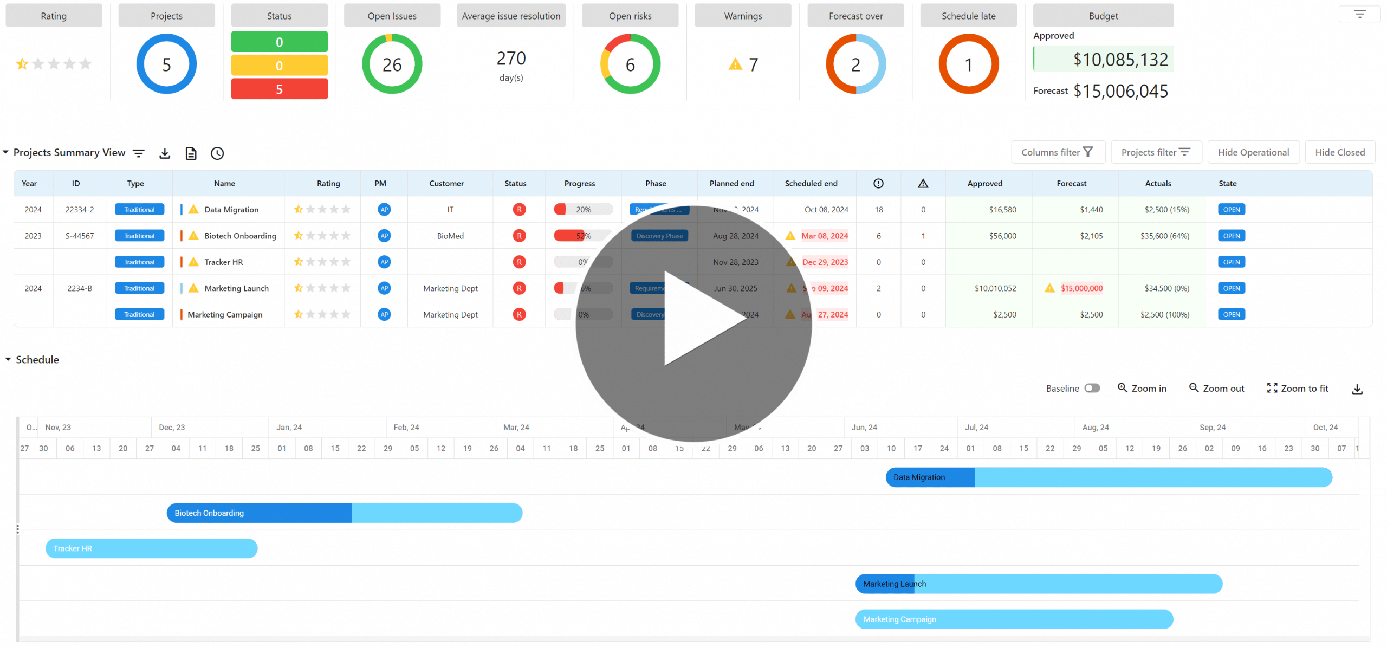The height and width of the screenshot is (647, 1387).
Task: Sort by the Planned end column header
Action: (x=731, y=183)
